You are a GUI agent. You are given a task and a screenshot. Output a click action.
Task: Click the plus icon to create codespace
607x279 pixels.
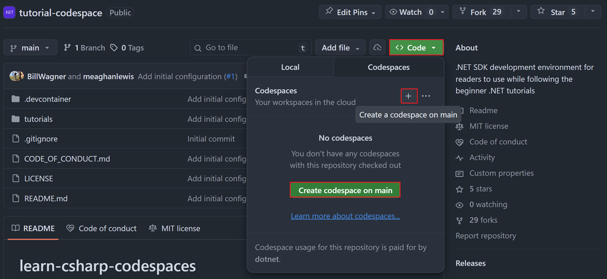pyautogui.click(x=409, y=96)
